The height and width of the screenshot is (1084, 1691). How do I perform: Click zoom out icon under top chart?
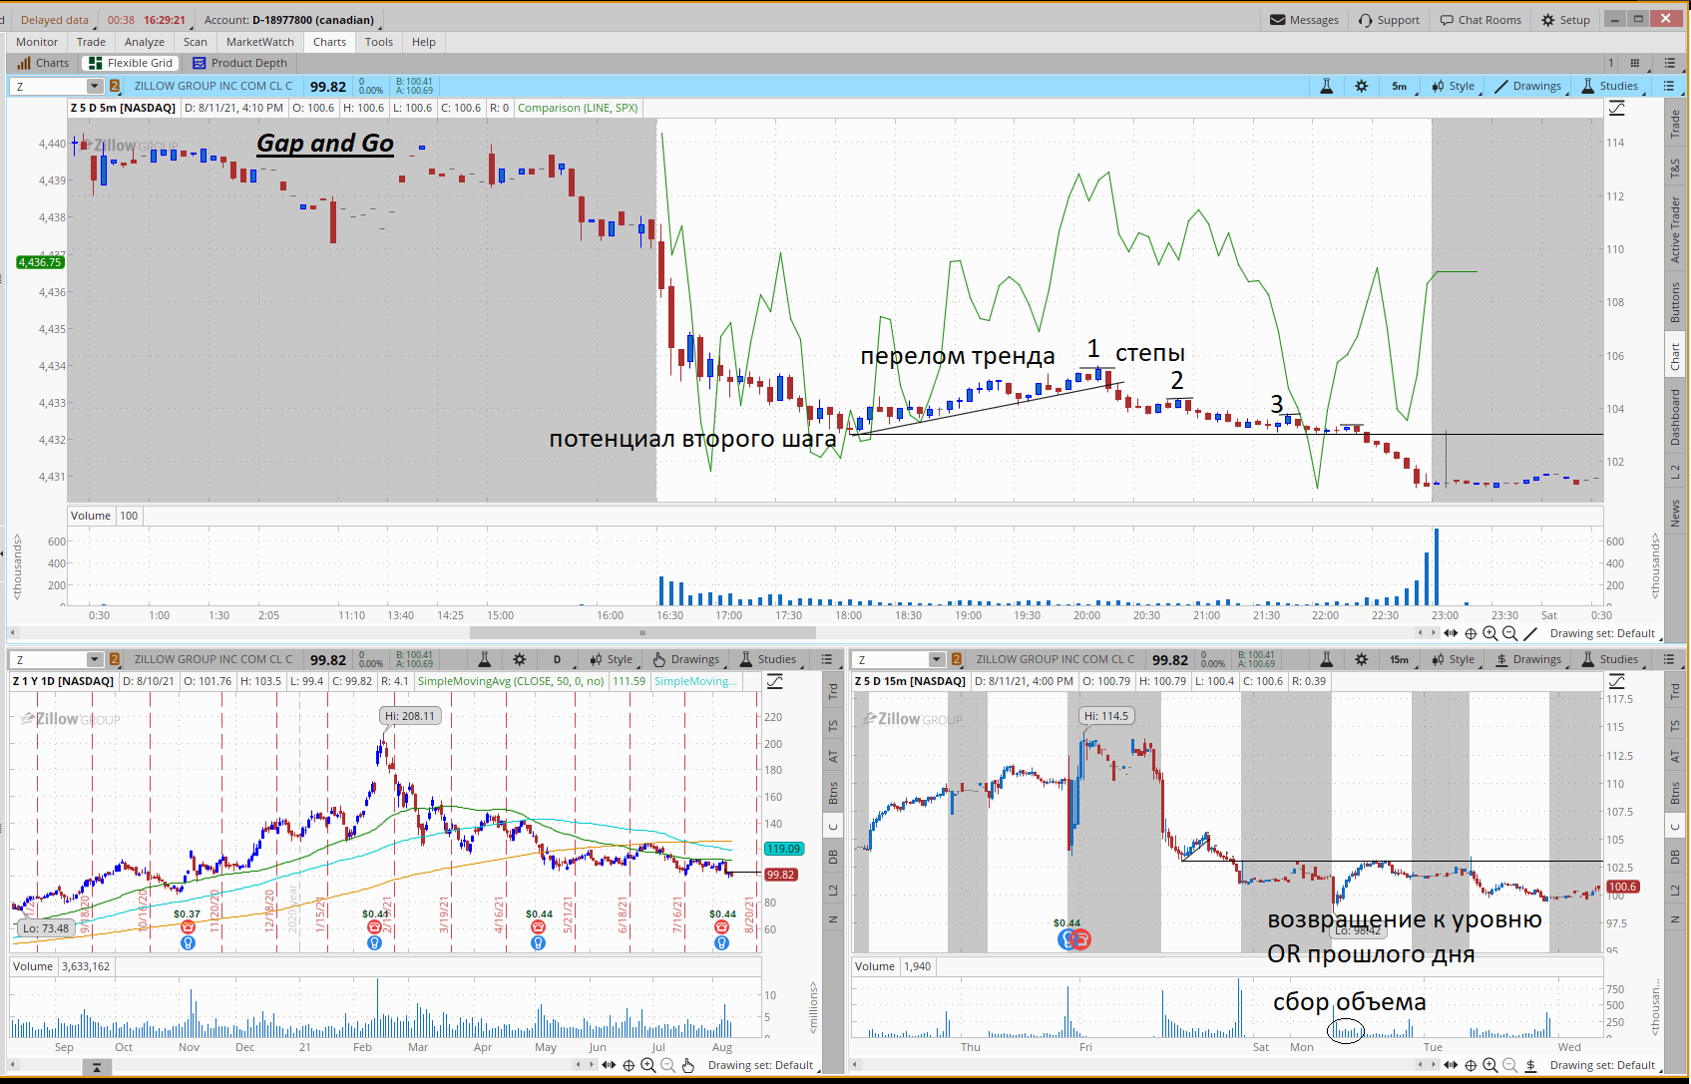1509,633
